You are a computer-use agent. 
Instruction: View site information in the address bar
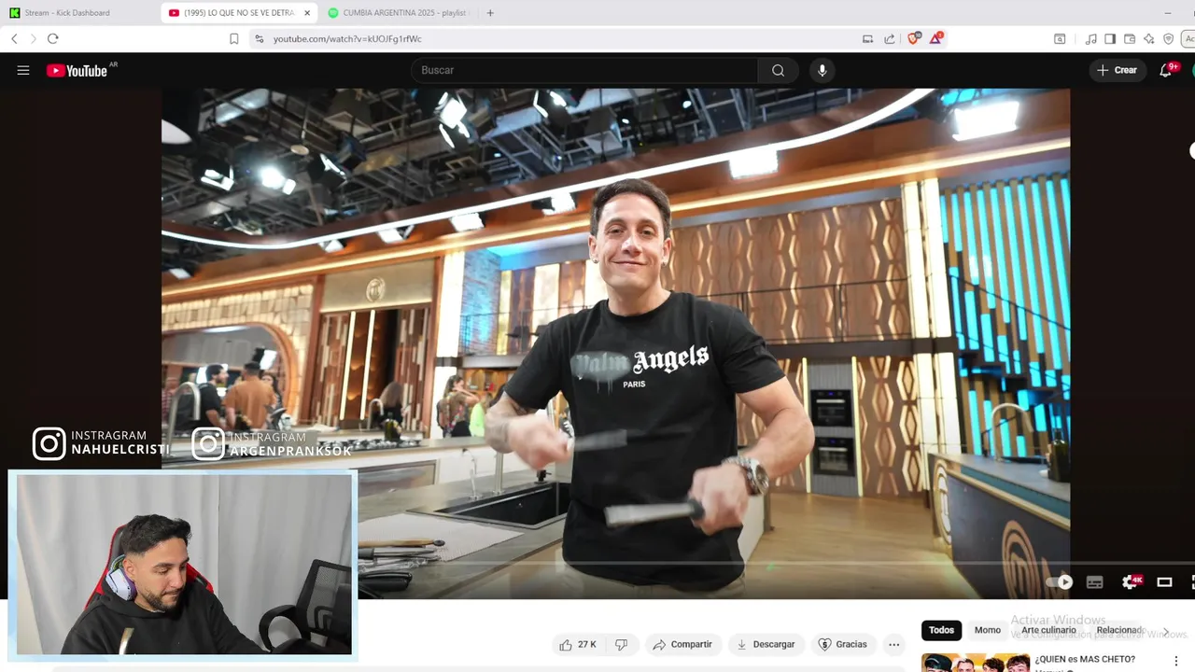click(259, 38)
